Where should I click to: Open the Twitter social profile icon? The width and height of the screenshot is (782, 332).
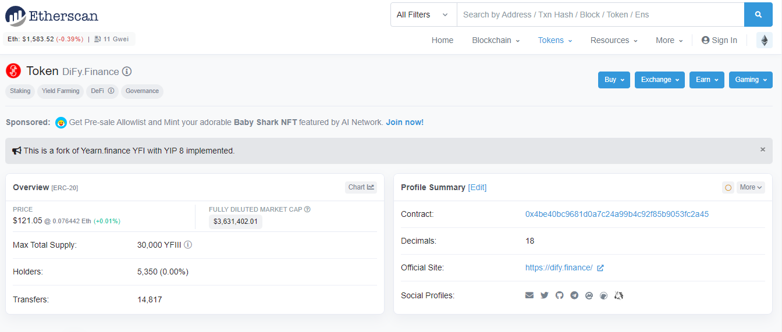(545, 295)
